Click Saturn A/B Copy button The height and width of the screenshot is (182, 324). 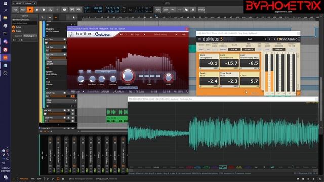135,35
